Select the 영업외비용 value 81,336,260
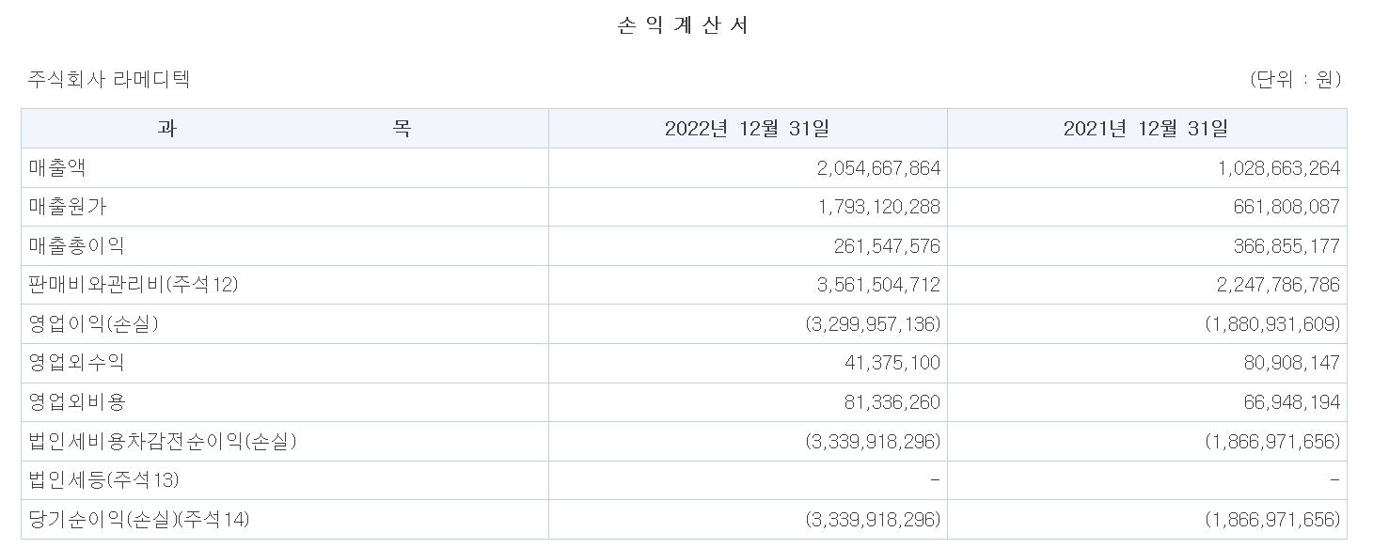 892,402
